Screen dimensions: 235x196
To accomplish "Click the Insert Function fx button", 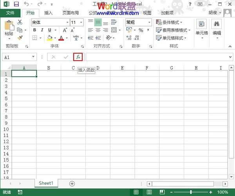I will (x=78, y=57).
